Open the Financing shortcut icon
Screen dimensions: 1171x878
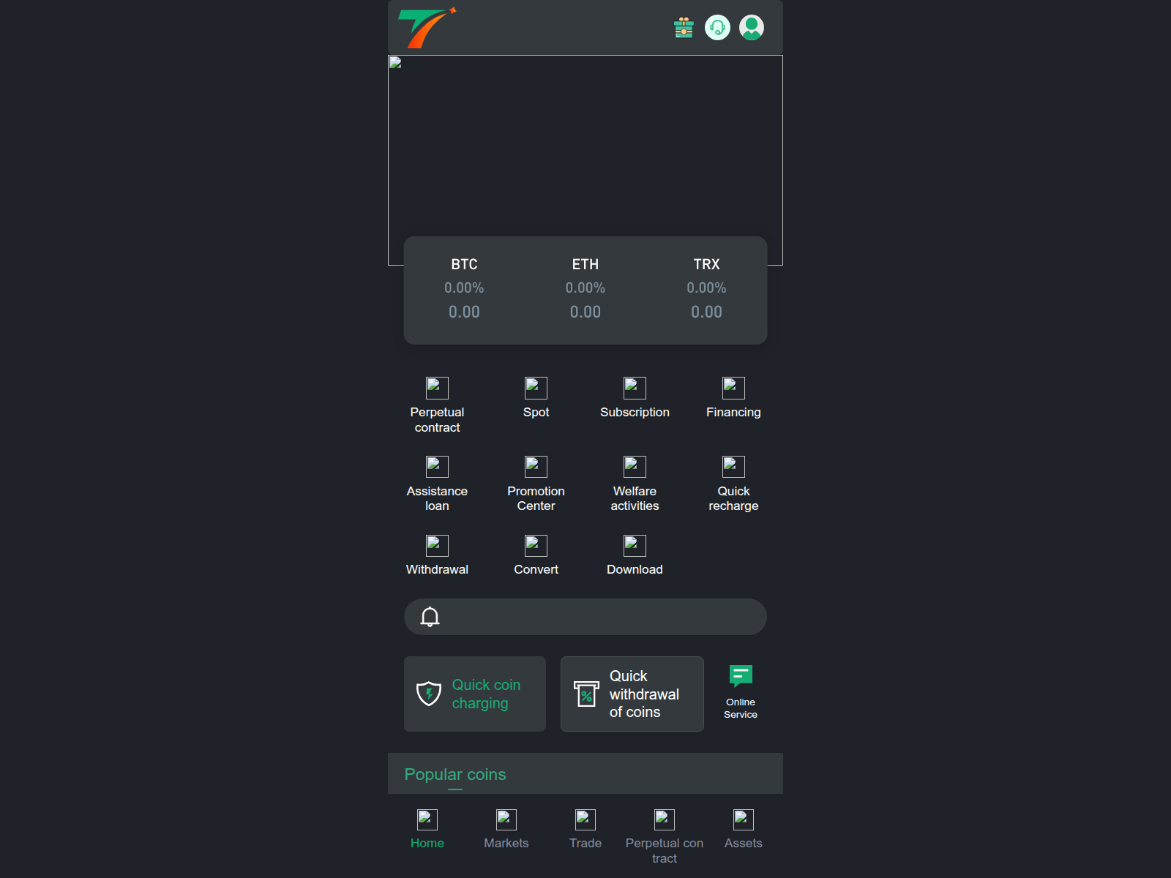pyautogui.click(x=733, y=397)
